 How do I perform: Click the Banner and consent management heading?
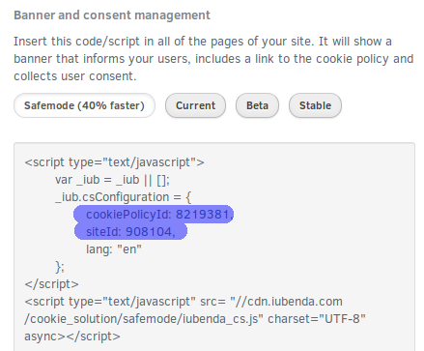pos(112,15)
